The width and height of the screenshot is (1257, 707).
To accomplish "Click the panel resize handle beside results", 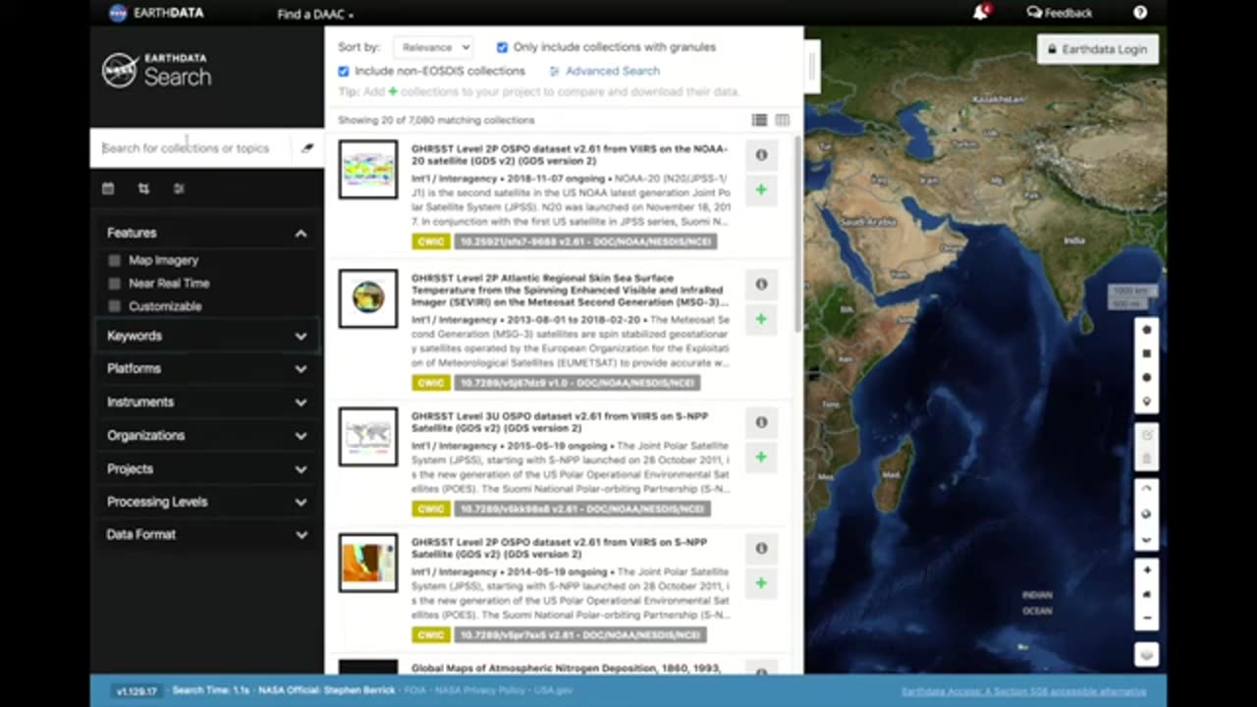I will tap(811, 67).
